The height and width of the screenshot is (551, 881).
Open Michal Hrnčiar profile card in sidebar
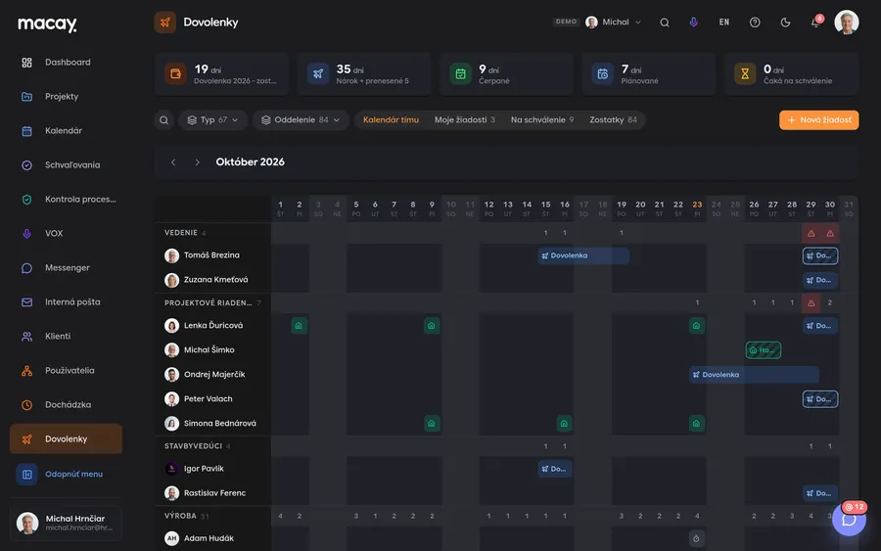click(x=66, y=523)
